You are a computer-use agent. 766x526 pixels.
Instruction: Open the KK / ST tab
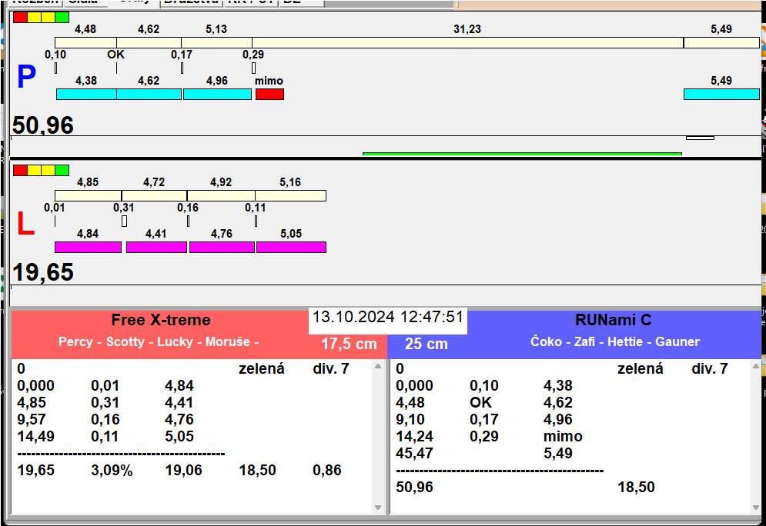249,2
